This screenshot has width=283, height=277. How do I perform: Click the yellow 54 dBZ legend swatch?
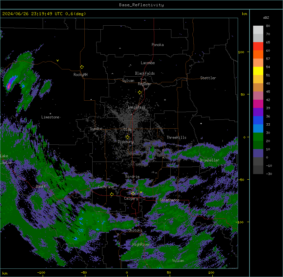tap(258, 71)
